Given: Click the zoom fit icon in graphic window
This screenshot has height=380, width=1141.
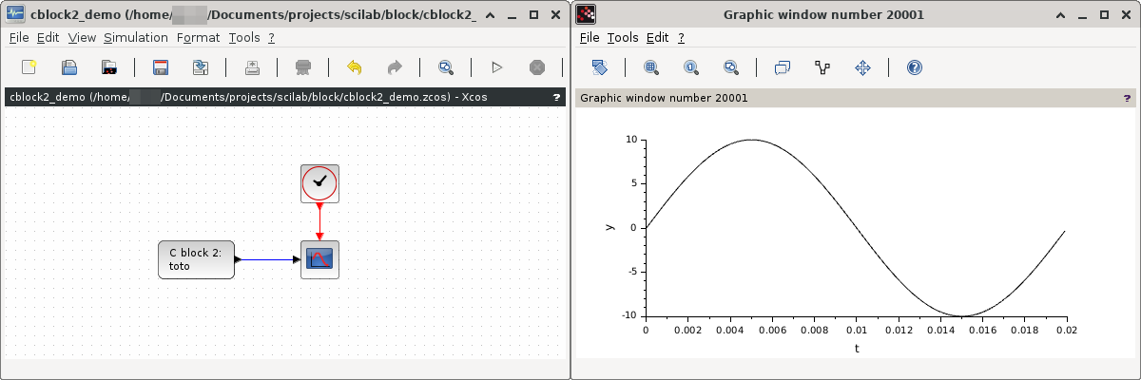Looking at the screenshot, I should point(731,67).
